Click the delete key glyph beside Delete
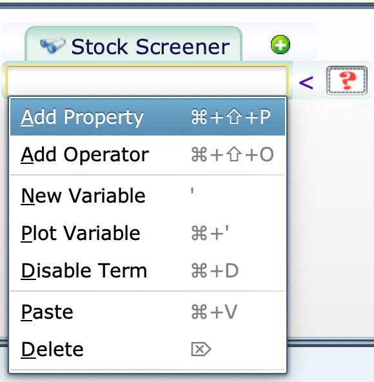 [201, 349]
